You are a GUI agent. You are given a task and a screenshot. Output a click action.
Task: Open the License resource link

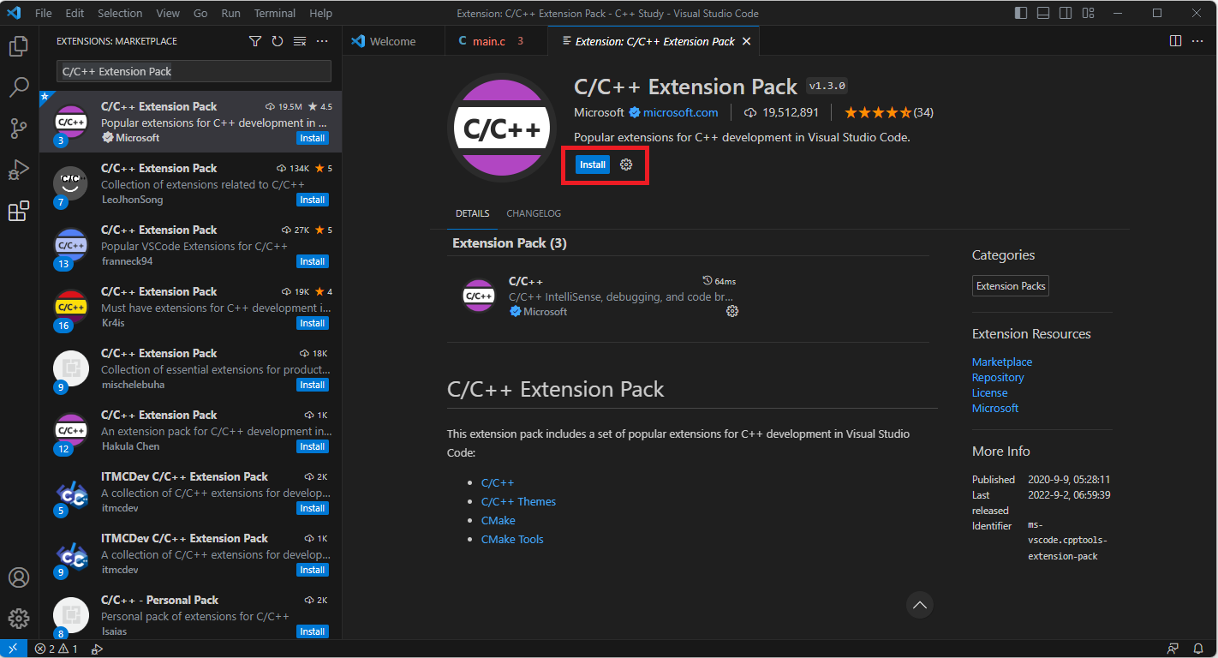[989, 392]
